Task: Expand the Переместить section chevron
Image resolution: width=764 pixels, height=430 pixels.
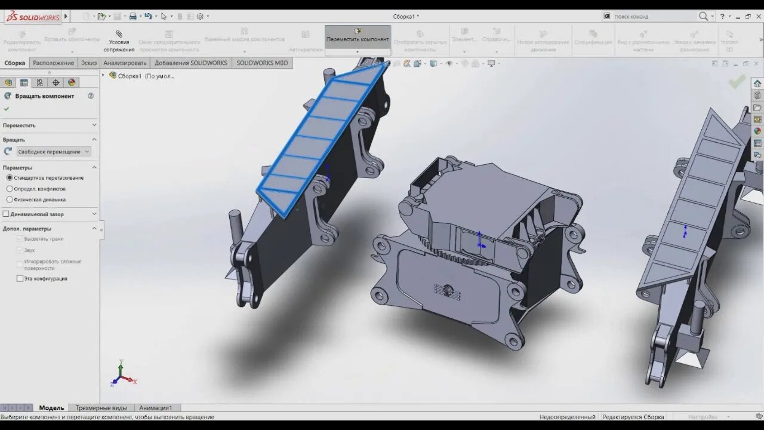Action: click(94, 125)
